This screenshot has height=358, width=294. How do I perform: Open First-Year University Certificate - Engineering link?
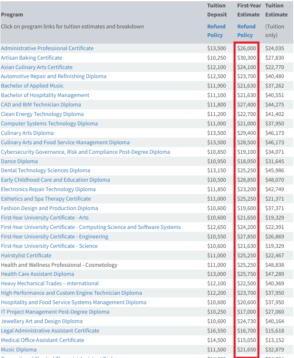point(54,237)
